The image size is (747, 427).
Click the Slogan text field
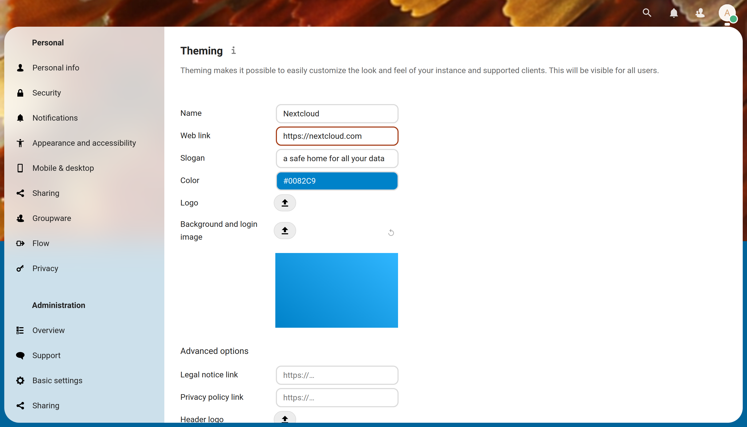click(337, 158)
